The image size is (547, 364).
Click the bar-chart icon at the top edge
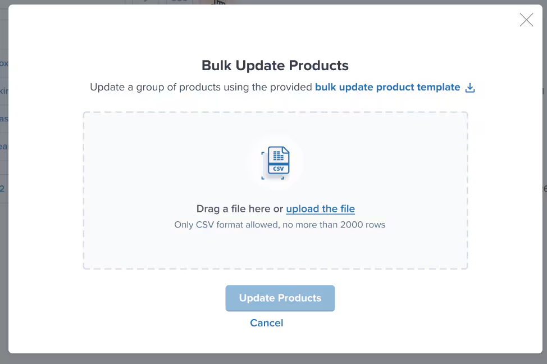219,2
